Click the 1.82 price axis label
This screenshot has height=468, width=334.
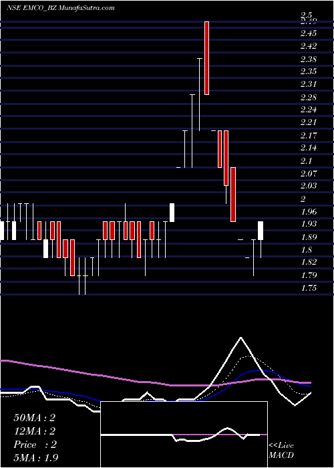309,262
